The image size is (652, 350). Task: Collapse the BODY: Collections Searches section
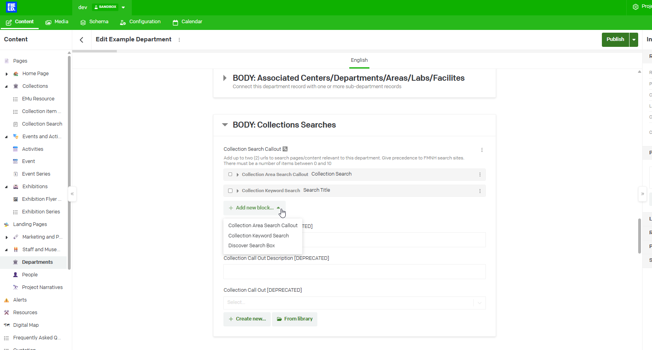[225, 125]
